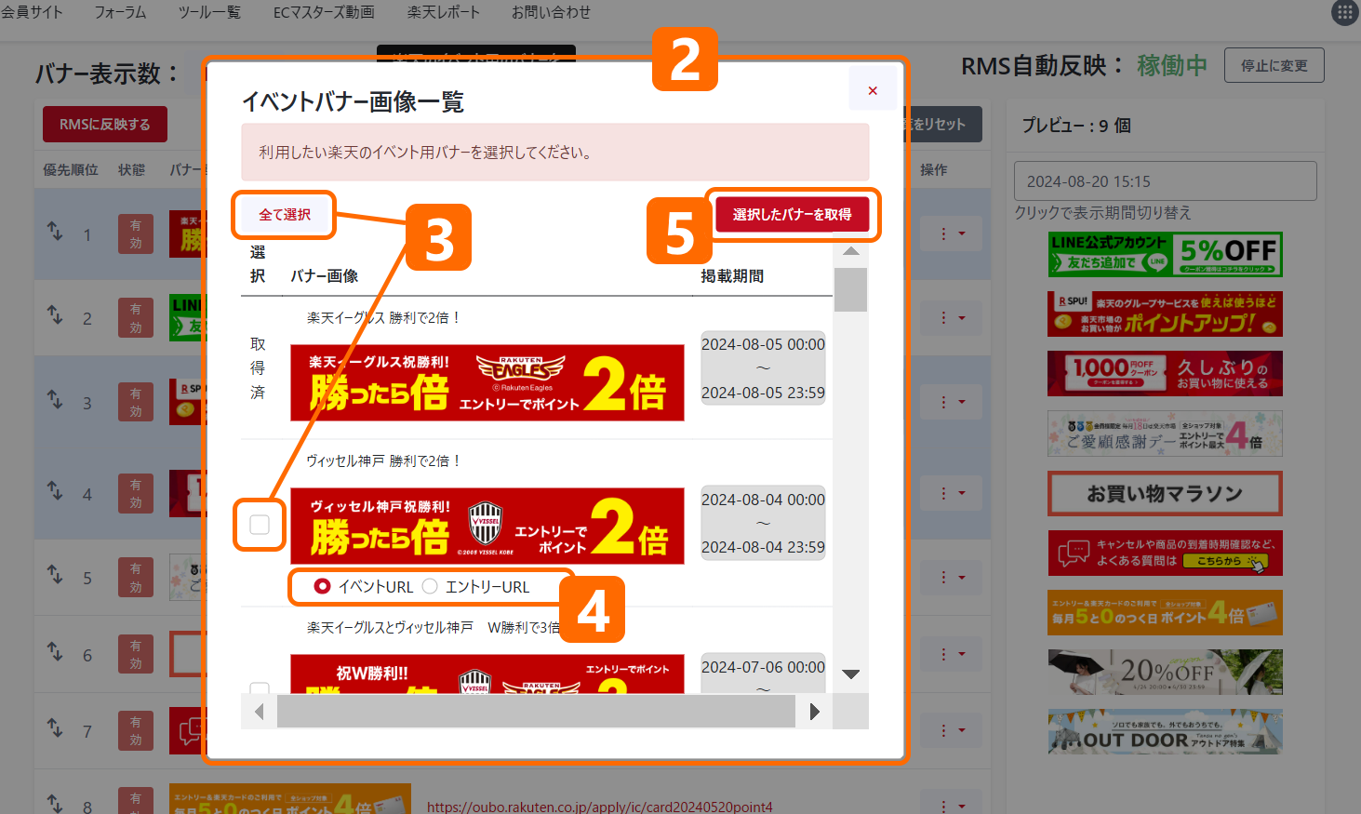Viewport: 1361px width, 814px height.
Task: Click the reorder arrows icon for row 4
Action: tap(55, 490)
